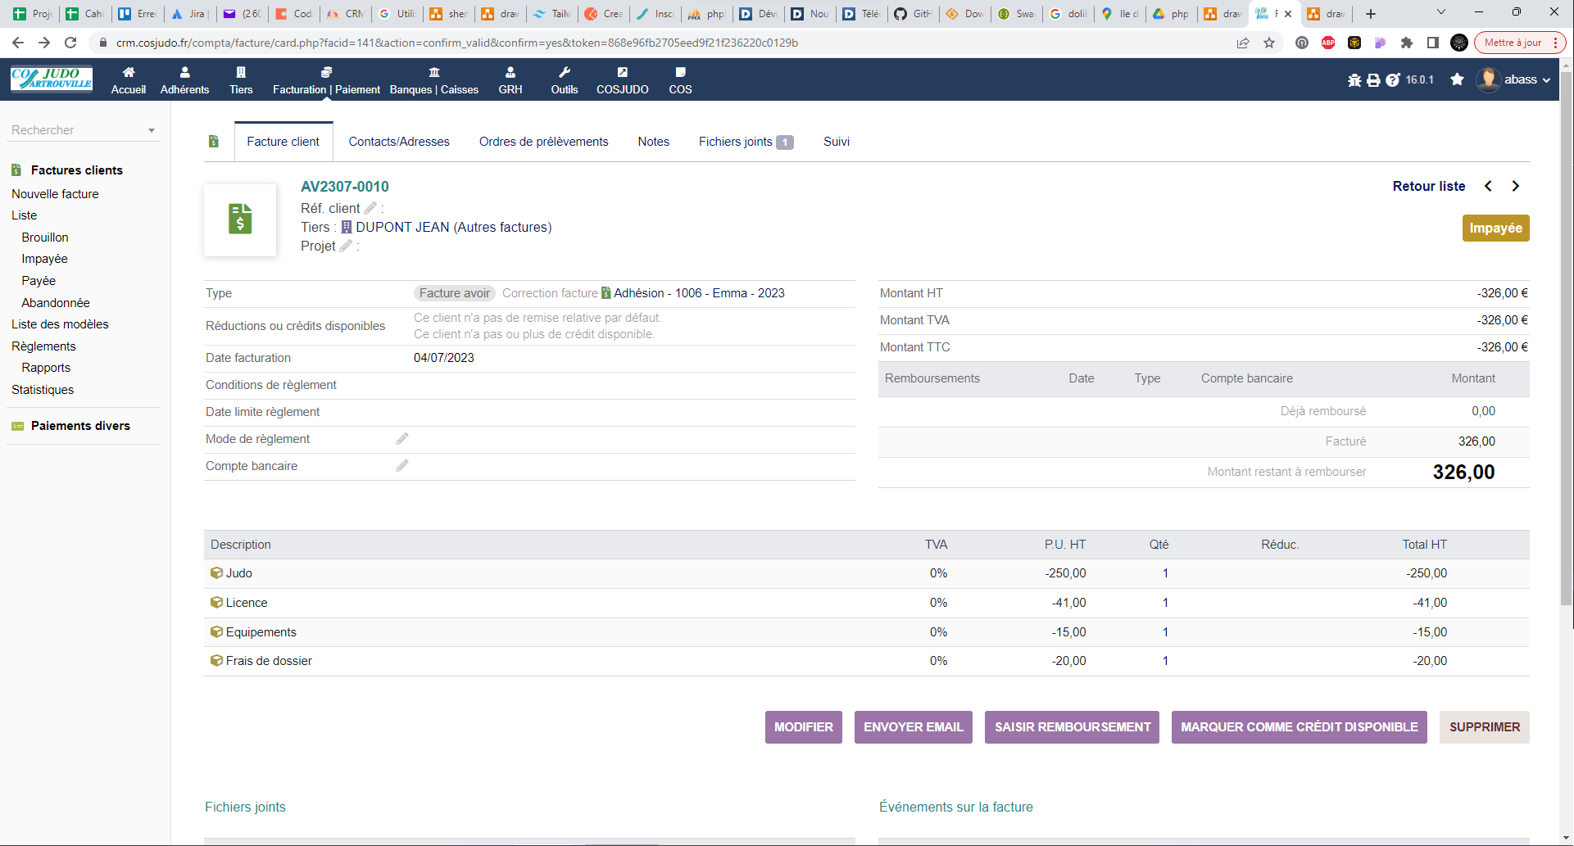The height and width of the screenshot is (846, 1574).
Task: Click the Licence product icon
Action: 216,602
